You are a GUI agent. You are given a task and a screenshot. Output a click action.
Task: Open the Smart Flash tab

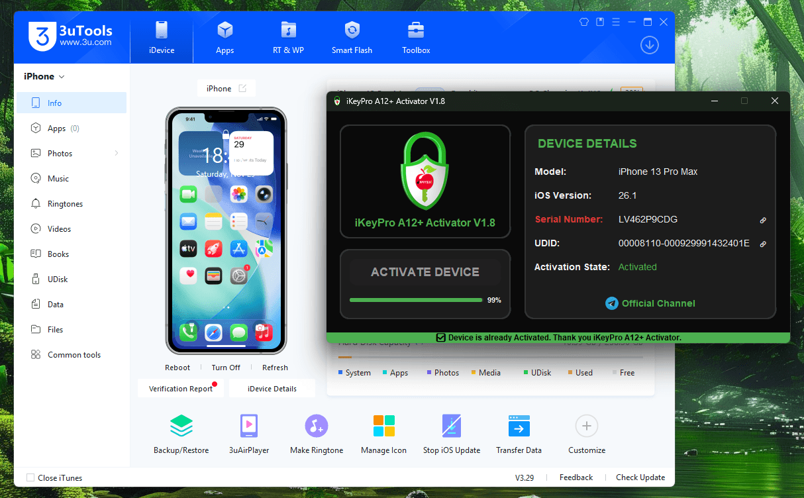(x=352, y=38)
